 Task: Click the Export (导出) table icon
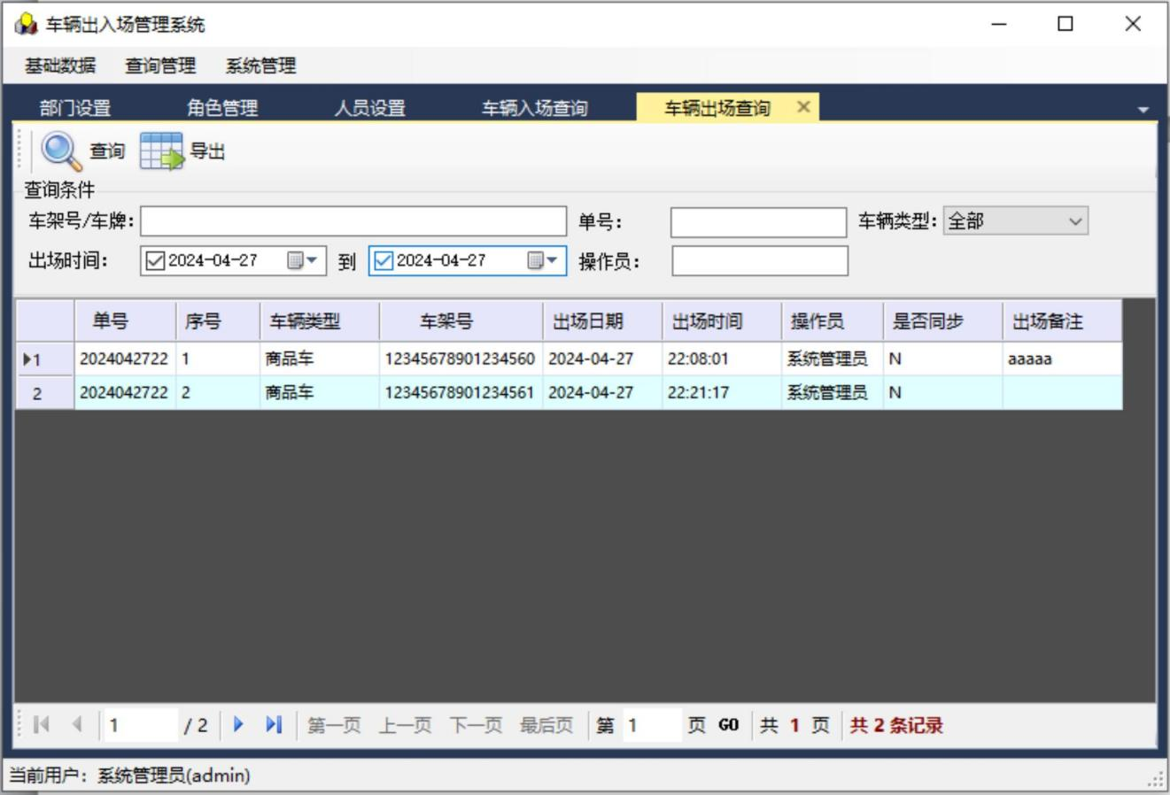click(161, 151)
